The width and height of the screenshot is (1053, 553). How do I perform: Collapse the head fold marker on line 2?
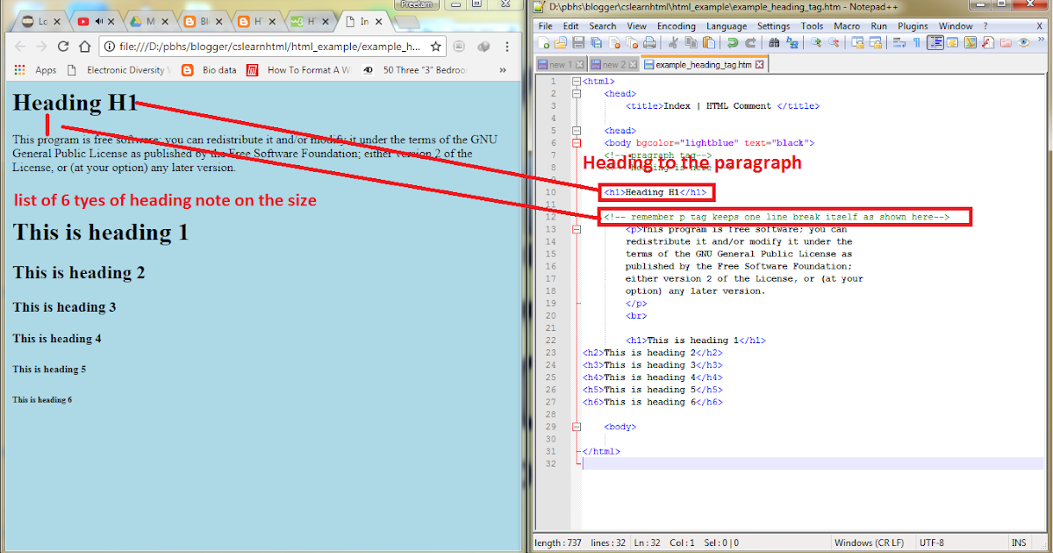(x=576, y=94)
